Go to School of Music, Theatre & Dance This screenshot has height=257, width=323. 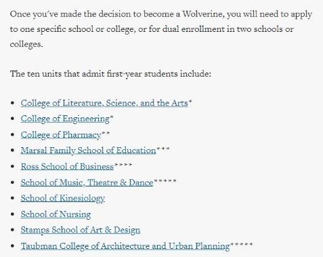pyautogui.click(x=87, y=182)
